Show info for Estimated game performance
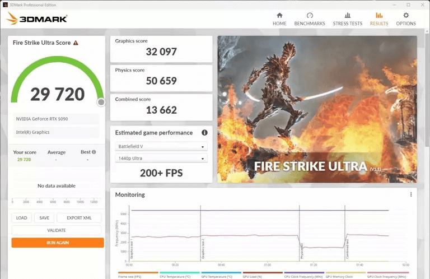The image size is (430, 279). click(204, 133)
